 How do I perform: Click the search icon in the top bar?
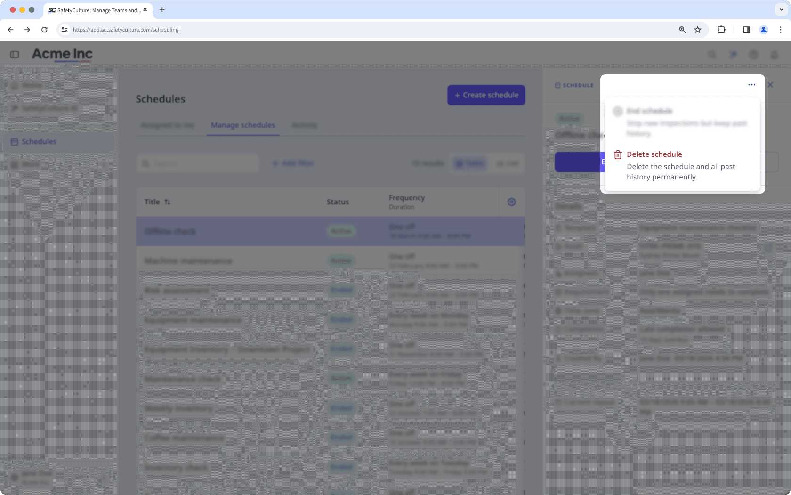click(x=712, y=55)
